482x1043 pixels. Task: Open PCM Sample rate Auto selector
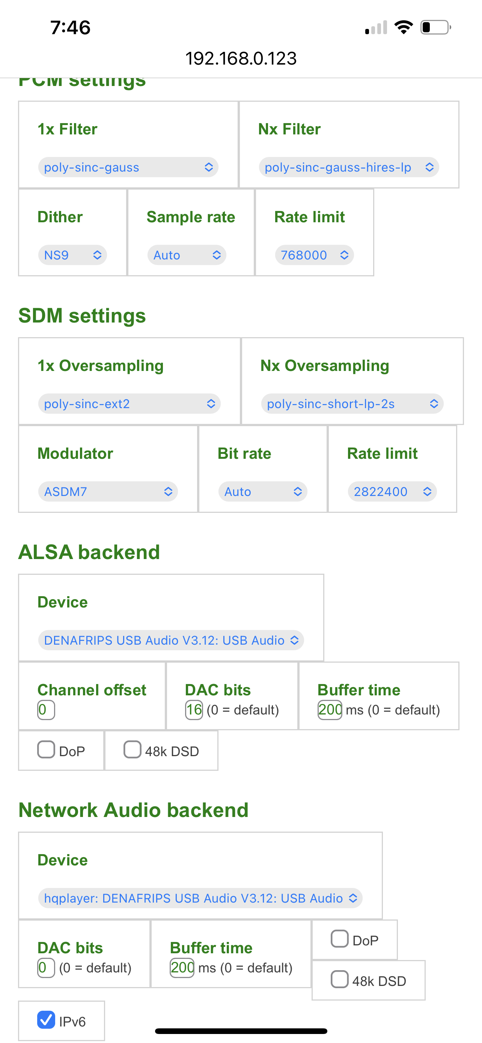tap(187, 255)
